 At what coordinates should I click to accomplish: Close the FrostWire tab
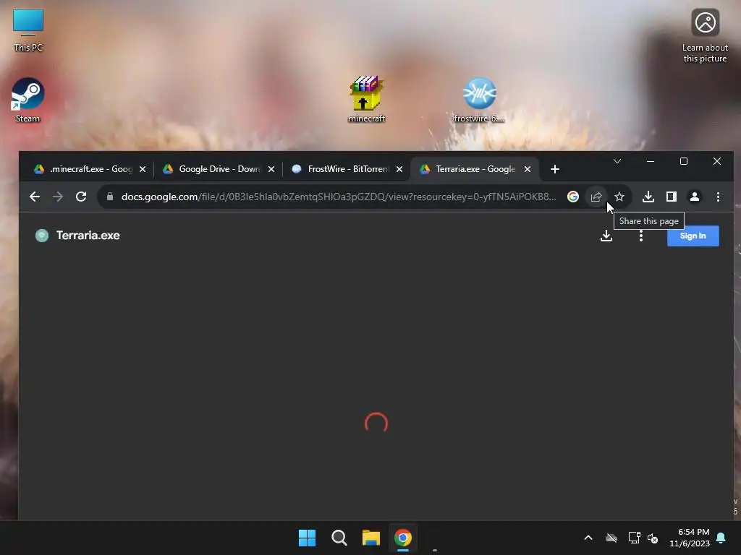(399, 169)
